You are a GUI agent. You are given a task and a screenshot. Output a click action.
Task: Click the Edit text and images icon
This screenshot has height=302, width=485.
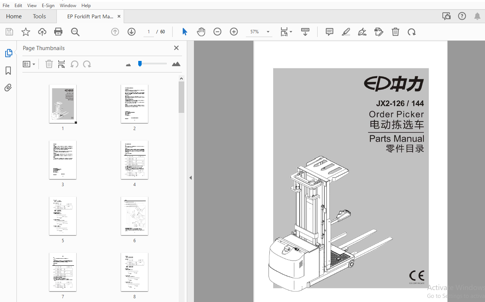tap(379, 32)
